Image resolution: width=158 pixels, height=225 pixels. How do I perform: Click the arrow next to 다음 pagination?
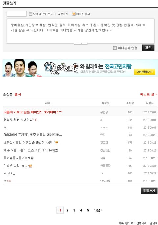pos(102,210)
